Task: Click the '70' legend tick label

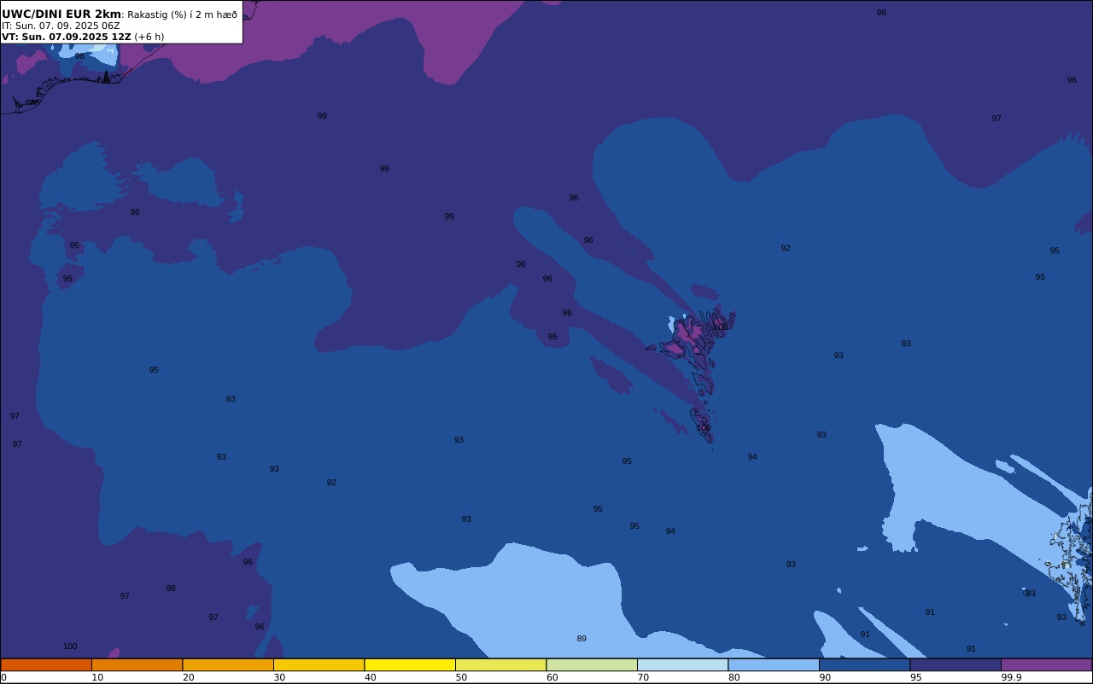Action: pos(643,677)
